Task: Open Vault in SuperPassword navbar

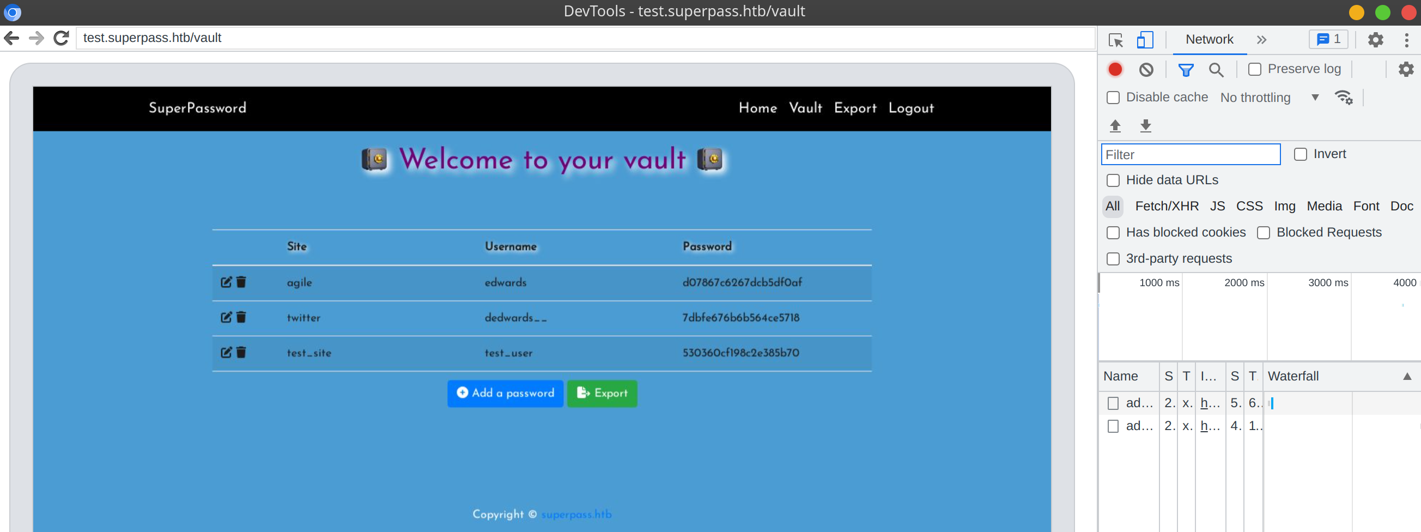Action: click(x=805, y=108)
